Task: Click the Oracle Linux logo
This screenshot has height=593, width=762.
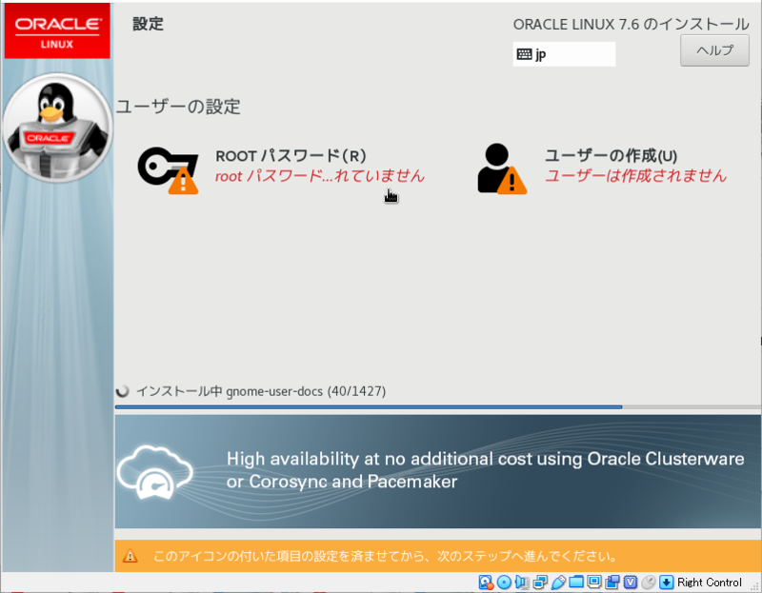Action: pyautogui.click(x=57, y=31)
